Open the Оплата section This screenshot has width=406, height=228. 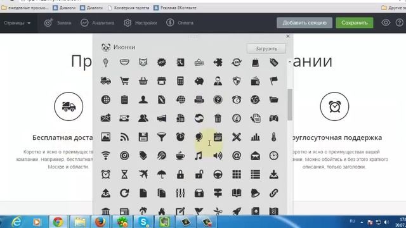point(180,23)
